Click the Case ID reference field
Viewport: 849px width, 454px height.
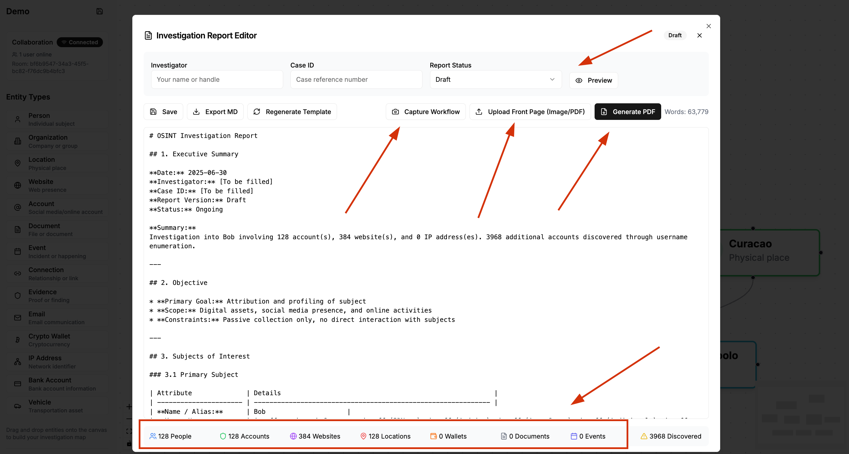[356, 79]
